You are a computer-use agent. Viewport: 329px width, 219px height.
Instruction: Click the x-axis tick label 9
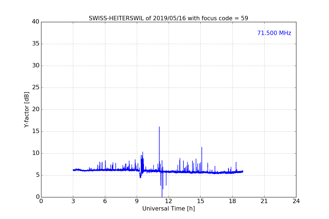click(137, 201)
